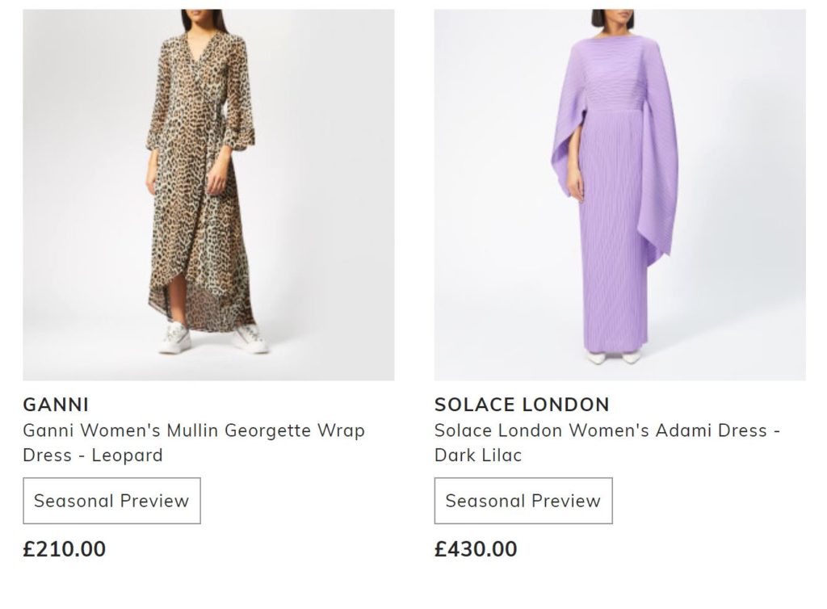The height and width of the screenshot is (609, 827).
Task: Click the £210.00 price
Action: (x=65, y=549)
